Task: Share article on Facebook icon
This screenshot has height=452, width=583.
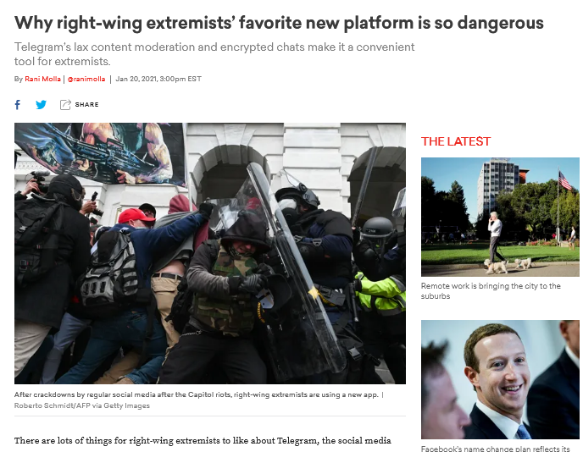Action: [18, 105]
